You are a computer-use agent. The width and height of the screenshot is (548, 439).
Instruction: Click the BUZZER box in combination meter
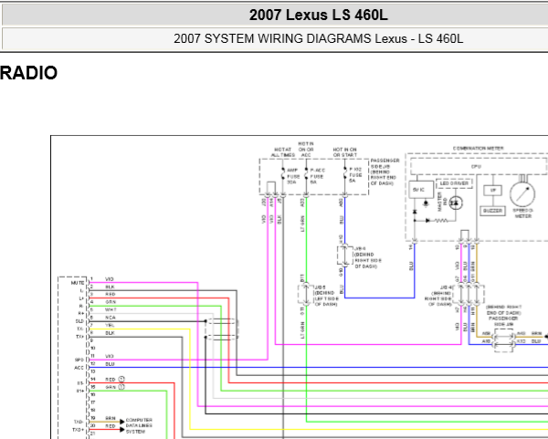click(492, 211)
